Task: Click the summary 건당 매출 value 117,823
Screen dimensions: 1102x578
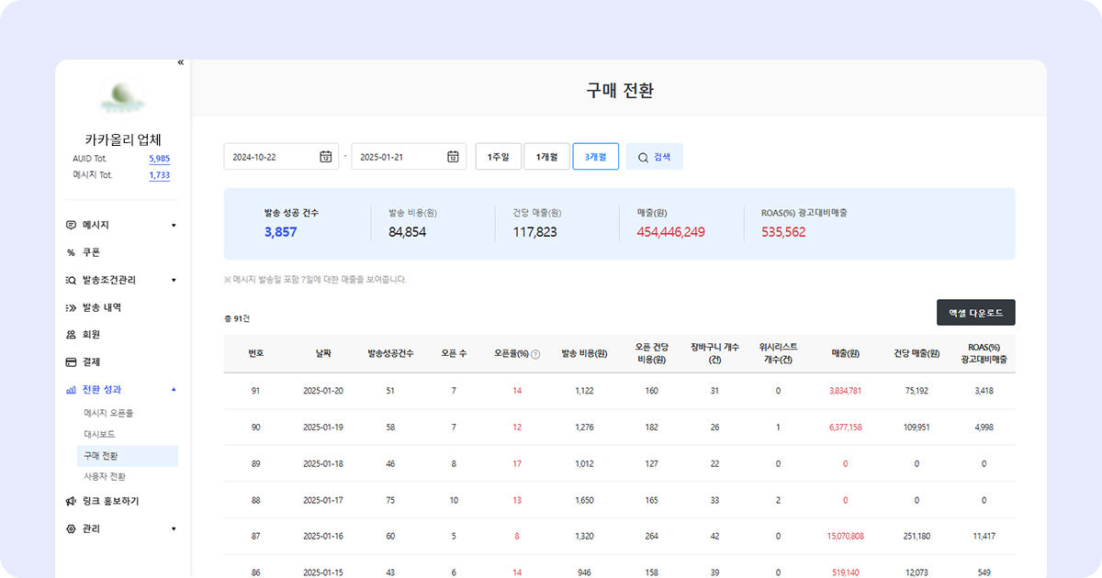Action: [535, 232]
